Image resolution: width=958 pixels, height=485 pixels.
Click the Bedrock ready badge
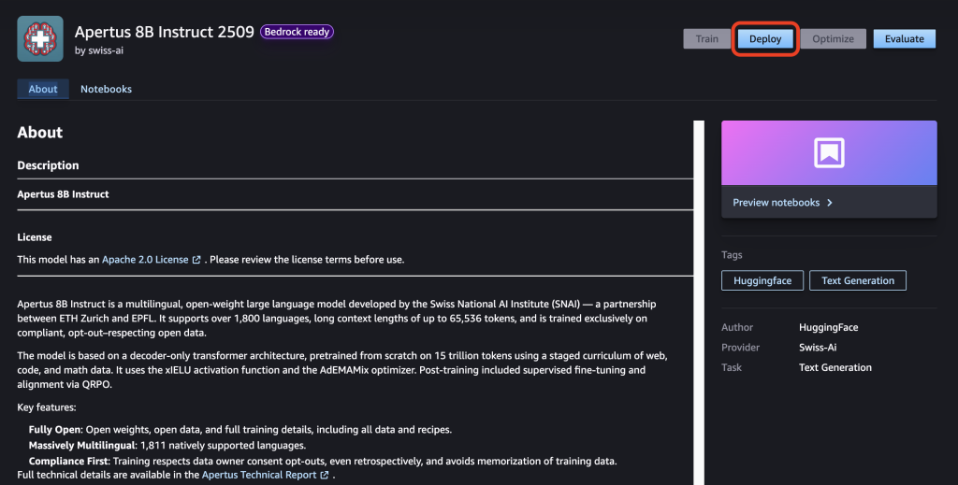(x=297, y=32)
